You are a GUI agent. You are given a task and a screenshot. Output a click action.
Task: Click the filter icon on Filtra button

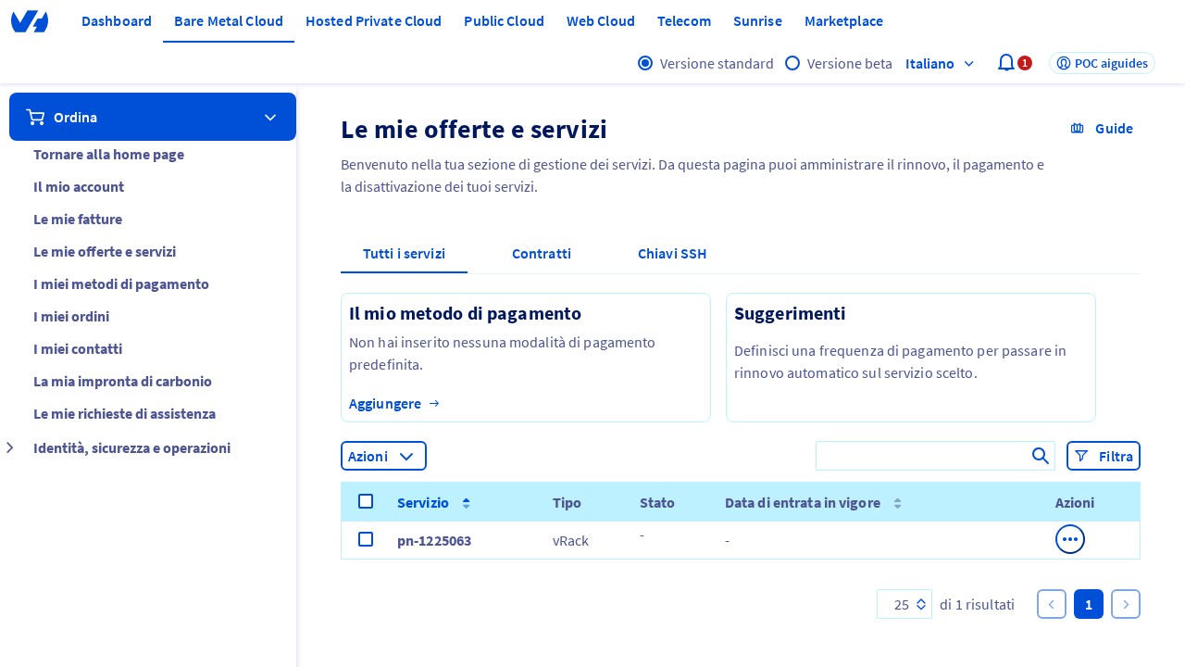point(1082,456)
